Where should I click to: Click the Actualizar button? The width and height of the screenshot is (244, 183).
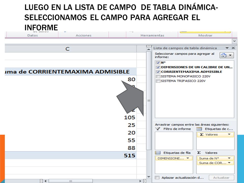coord(221,178)
